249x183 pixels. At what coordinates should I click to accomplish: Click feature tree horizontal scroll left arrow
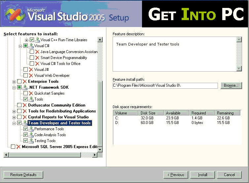6,155
